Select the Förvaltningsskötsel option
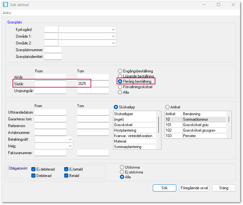243x205 pixels. click(120, 87)
